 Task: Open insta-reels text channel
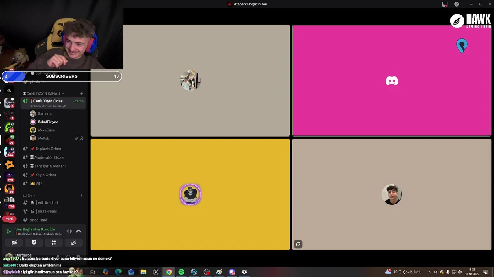pos(54,211)
